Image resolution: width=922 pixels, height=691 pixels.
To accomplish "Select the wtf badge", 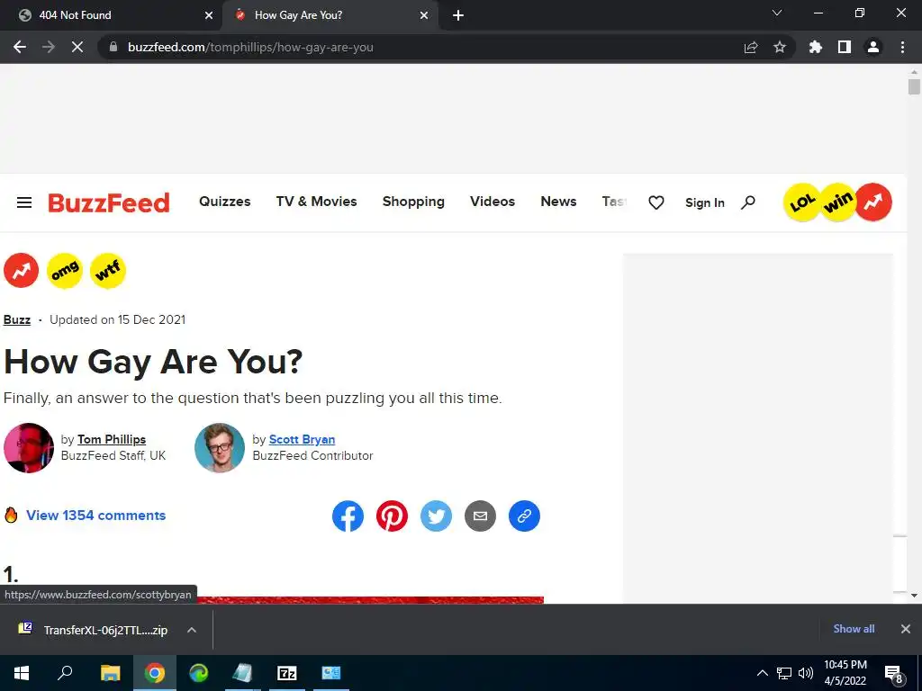I will tap(108, 270).
